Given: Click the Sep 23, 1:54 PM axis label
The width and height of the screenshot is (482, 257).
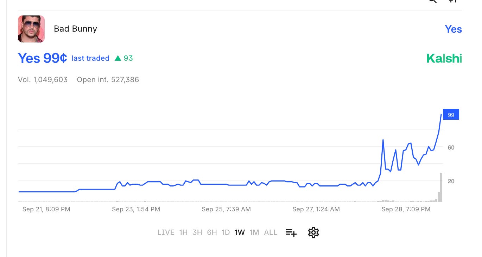Looking at the screenshot, I should (x=136, y=209).
